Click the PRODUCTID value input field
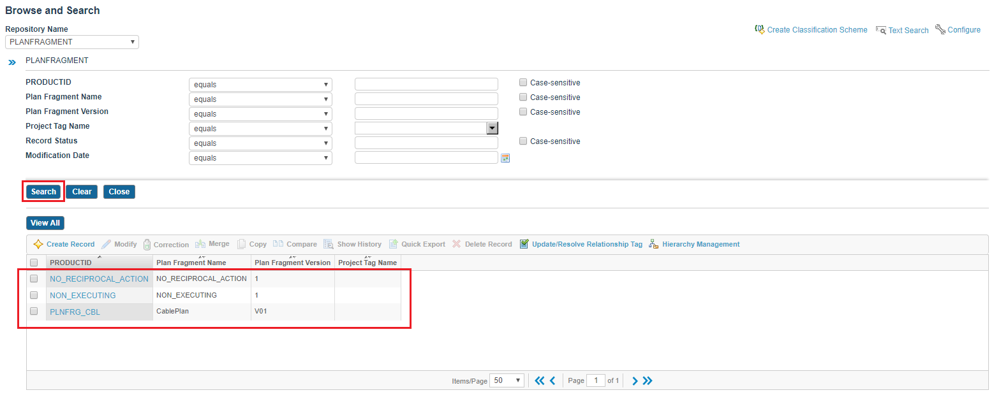 click(x=426, y=84)
